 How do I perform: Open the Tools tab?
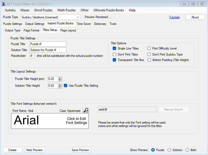pos(113,24)
